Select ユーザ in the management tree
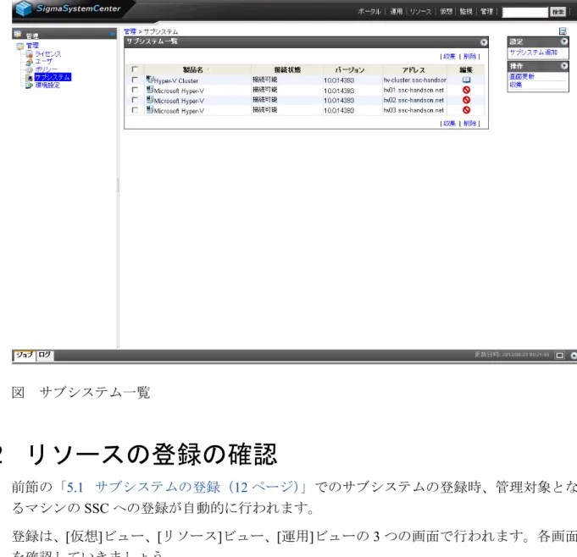Image resolution: width=577 pixels, height=557 pixels. point(43,62)
